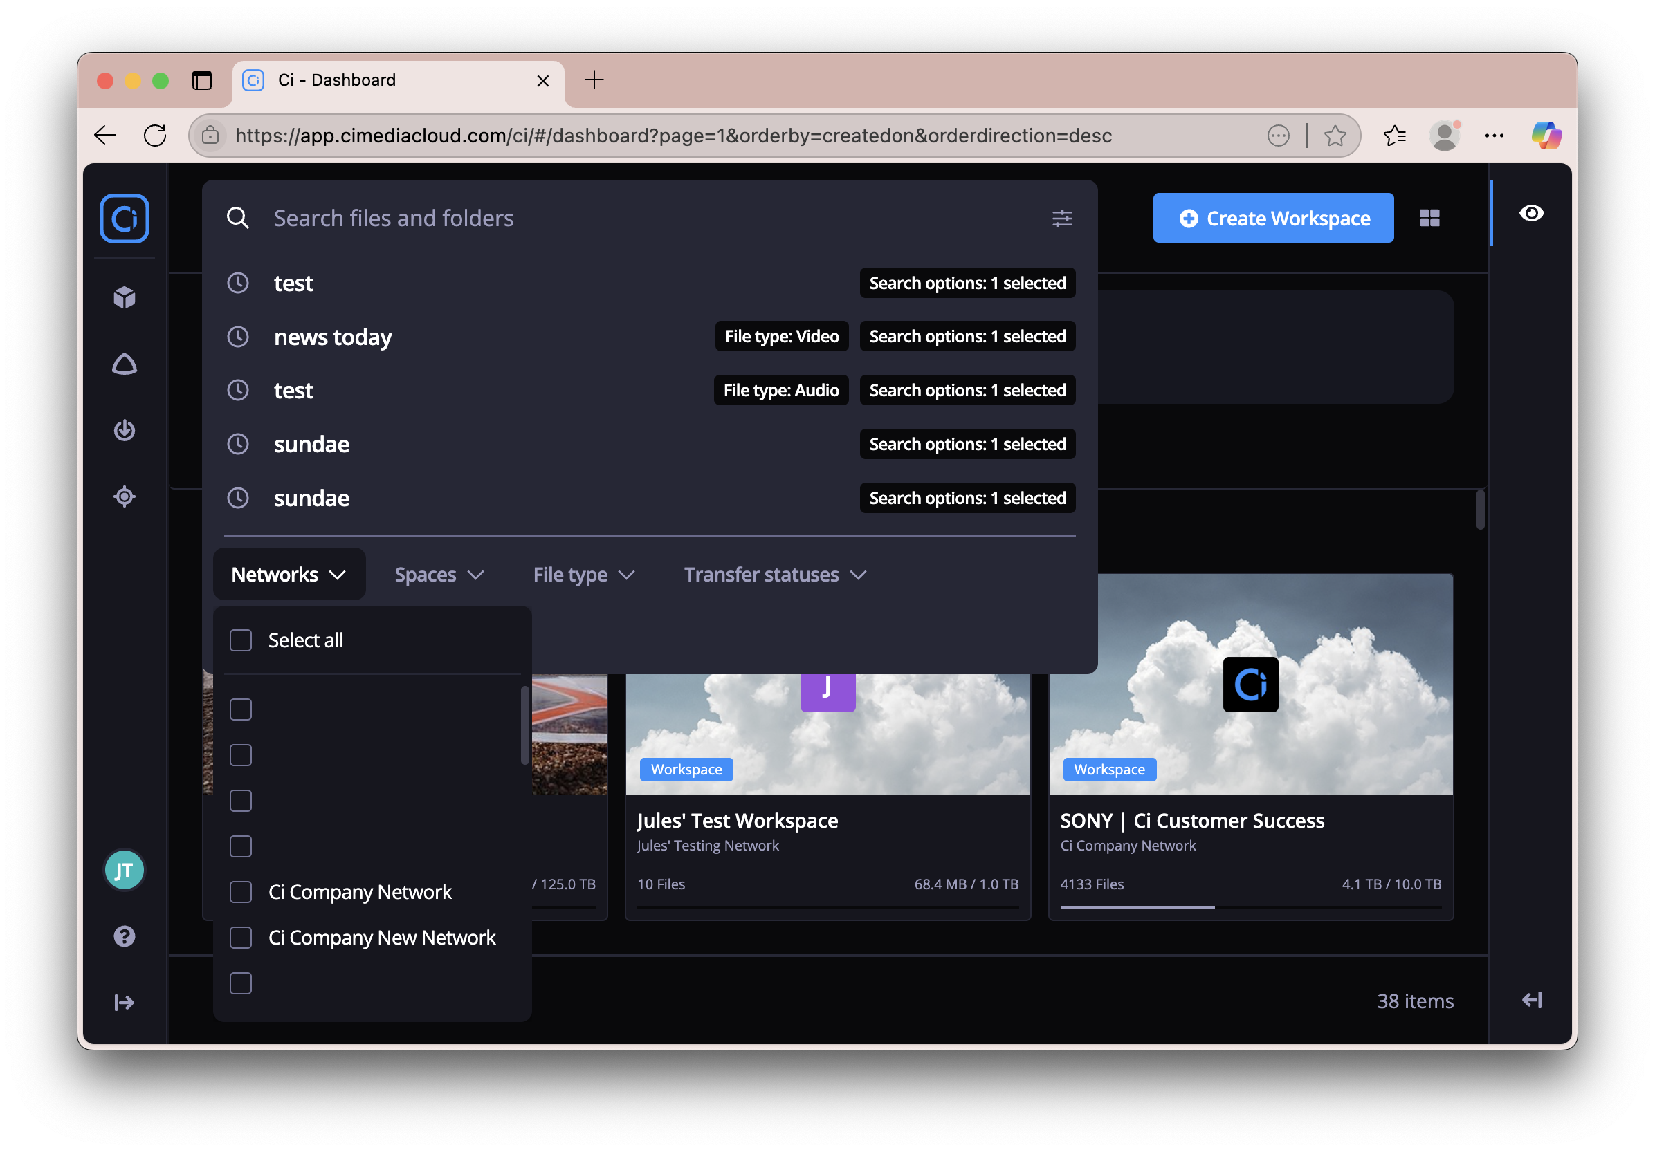Viewport: 1655px width, 1152px height.
Task: Close the Ci - Dashboard tab
Action: [x=542, y=81]
